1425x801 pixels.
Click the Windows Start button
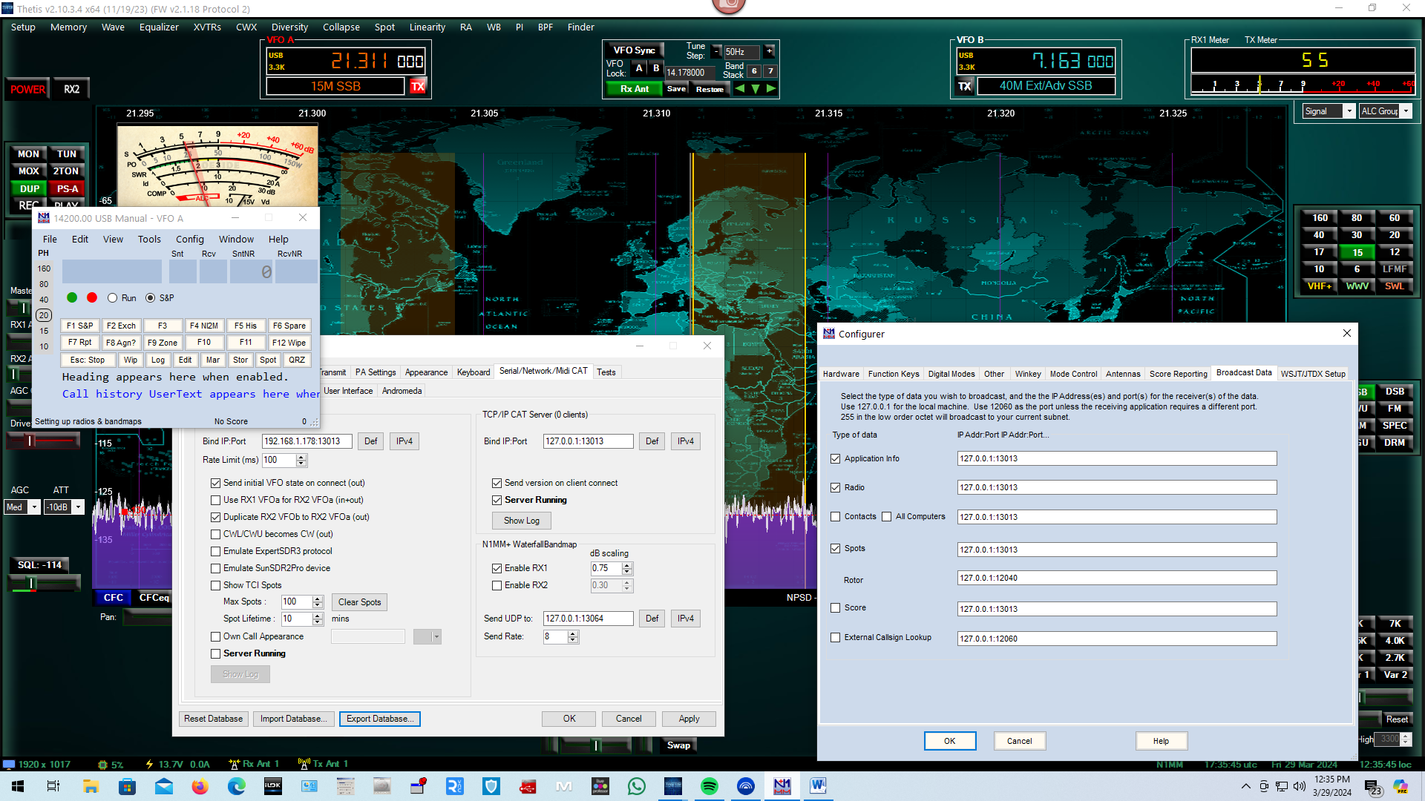pos(18,786)
